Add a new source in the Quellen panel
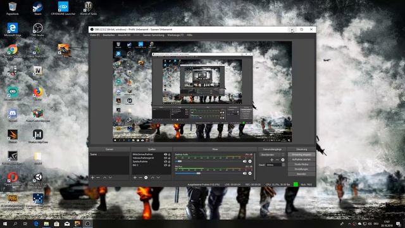The width and height of the screenshot is (405, 228). pos(135,177)
